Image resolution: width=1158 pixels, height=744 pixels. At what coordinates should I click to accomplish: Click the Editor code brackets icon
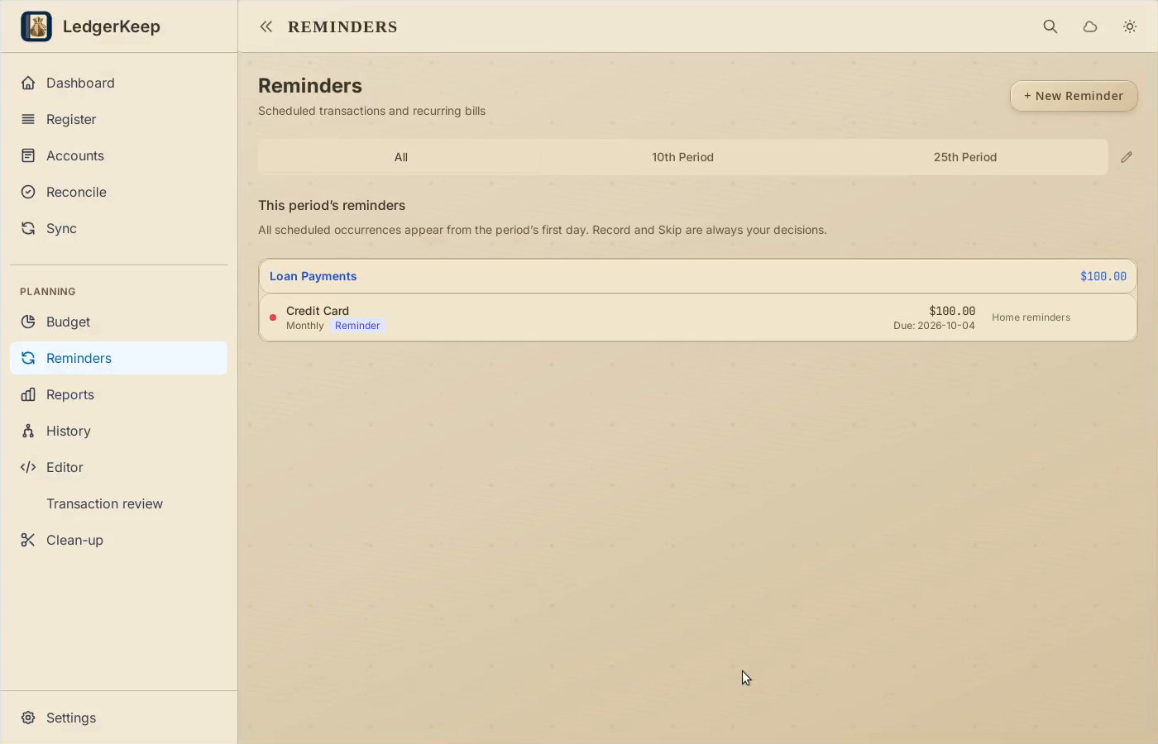pos(28,467)
